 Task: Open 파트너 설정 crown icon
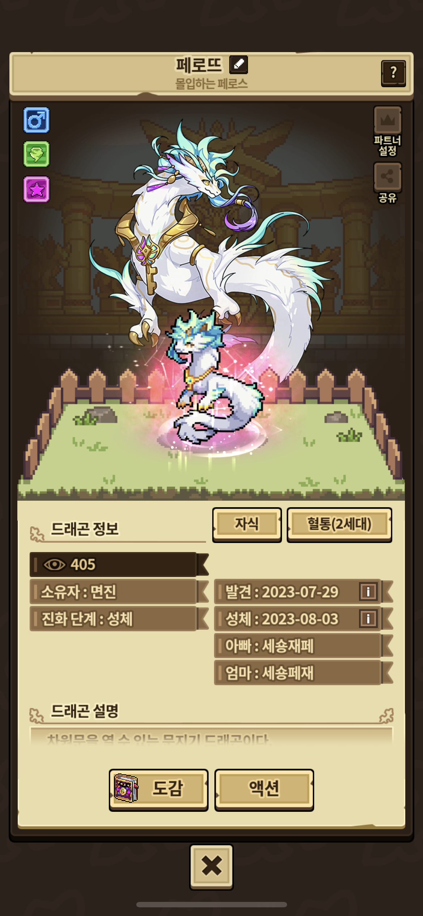[388, 120]
